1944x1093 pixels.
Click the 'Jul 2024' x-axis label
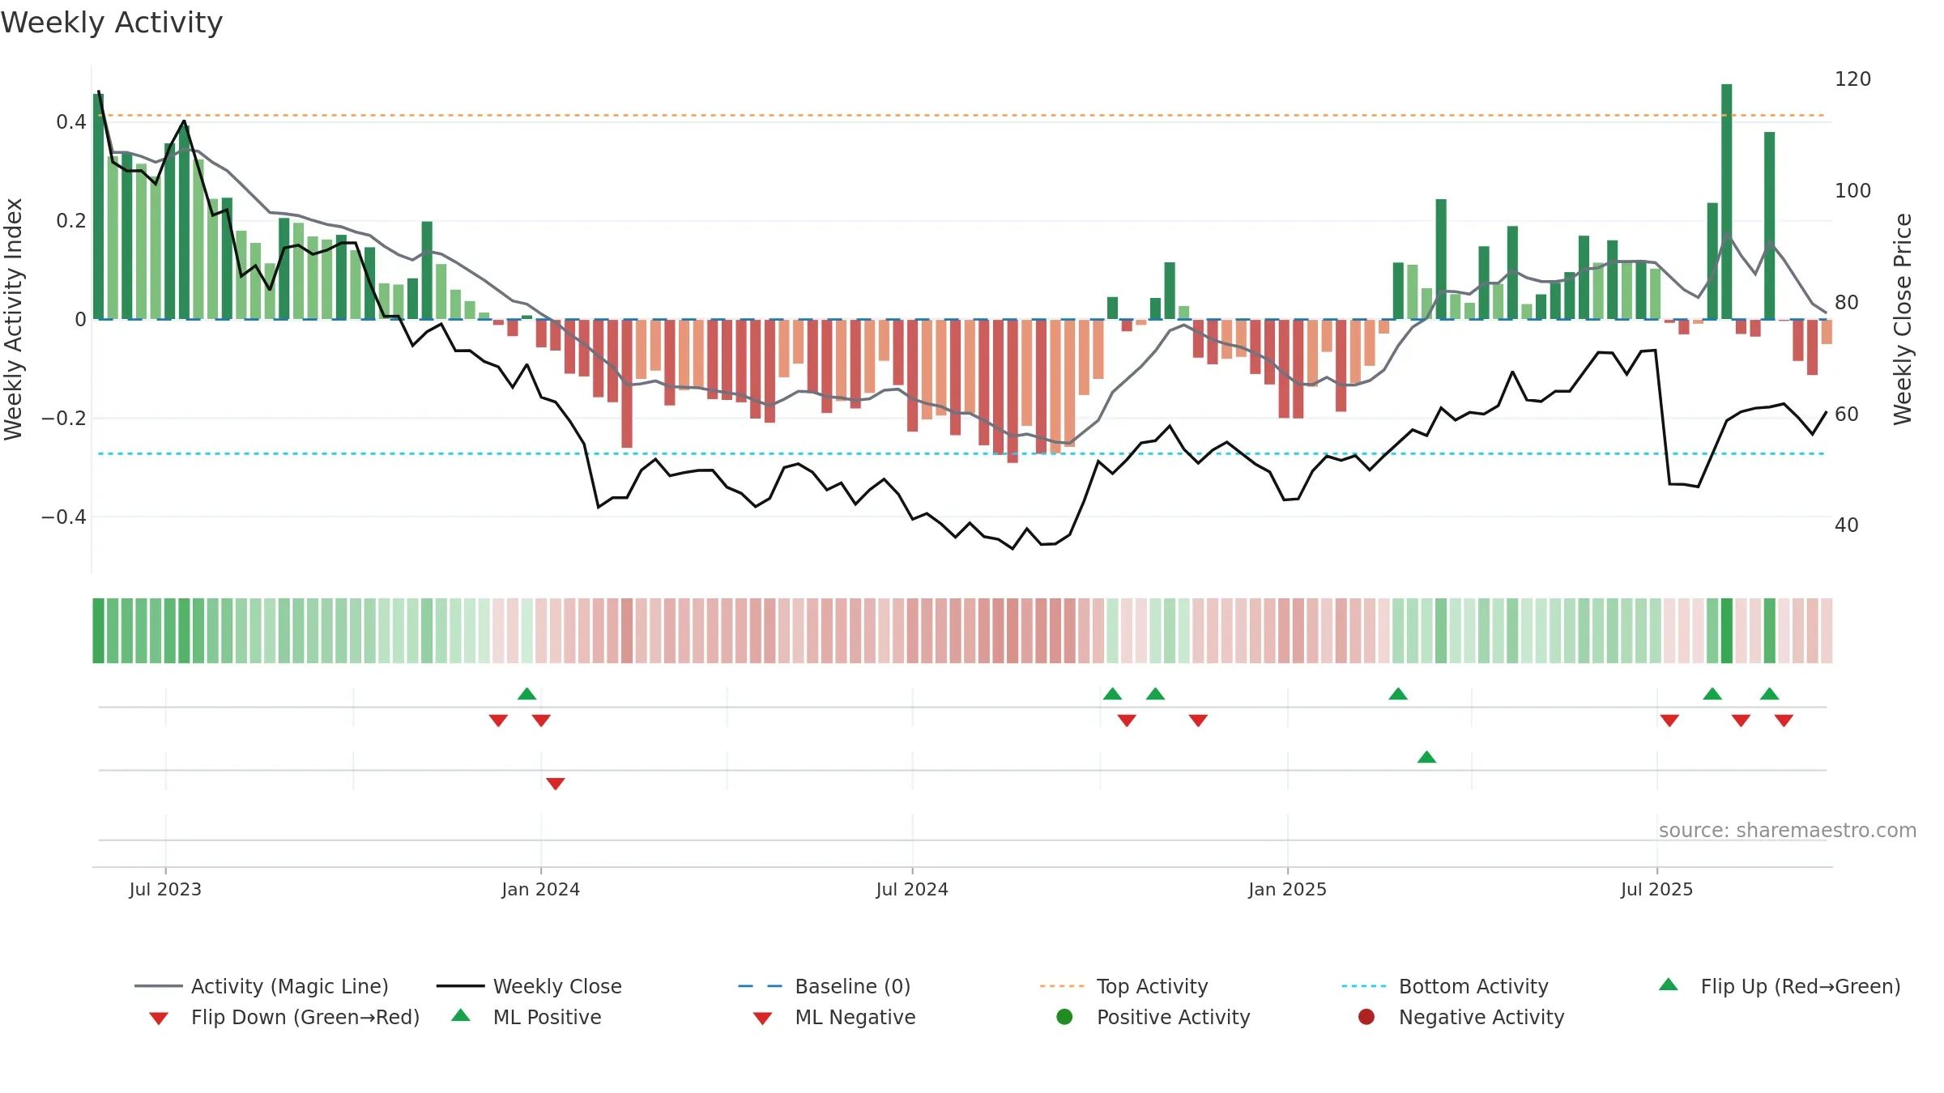(912, 889)
